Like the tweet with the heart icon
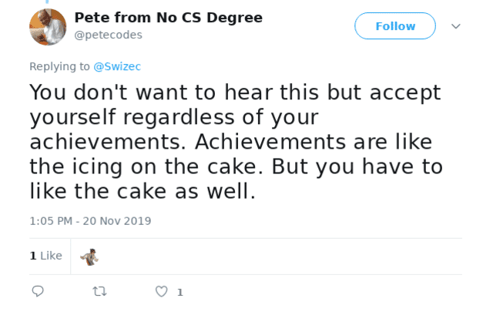Viewport: 493px width, 322px height. (161, 292)
